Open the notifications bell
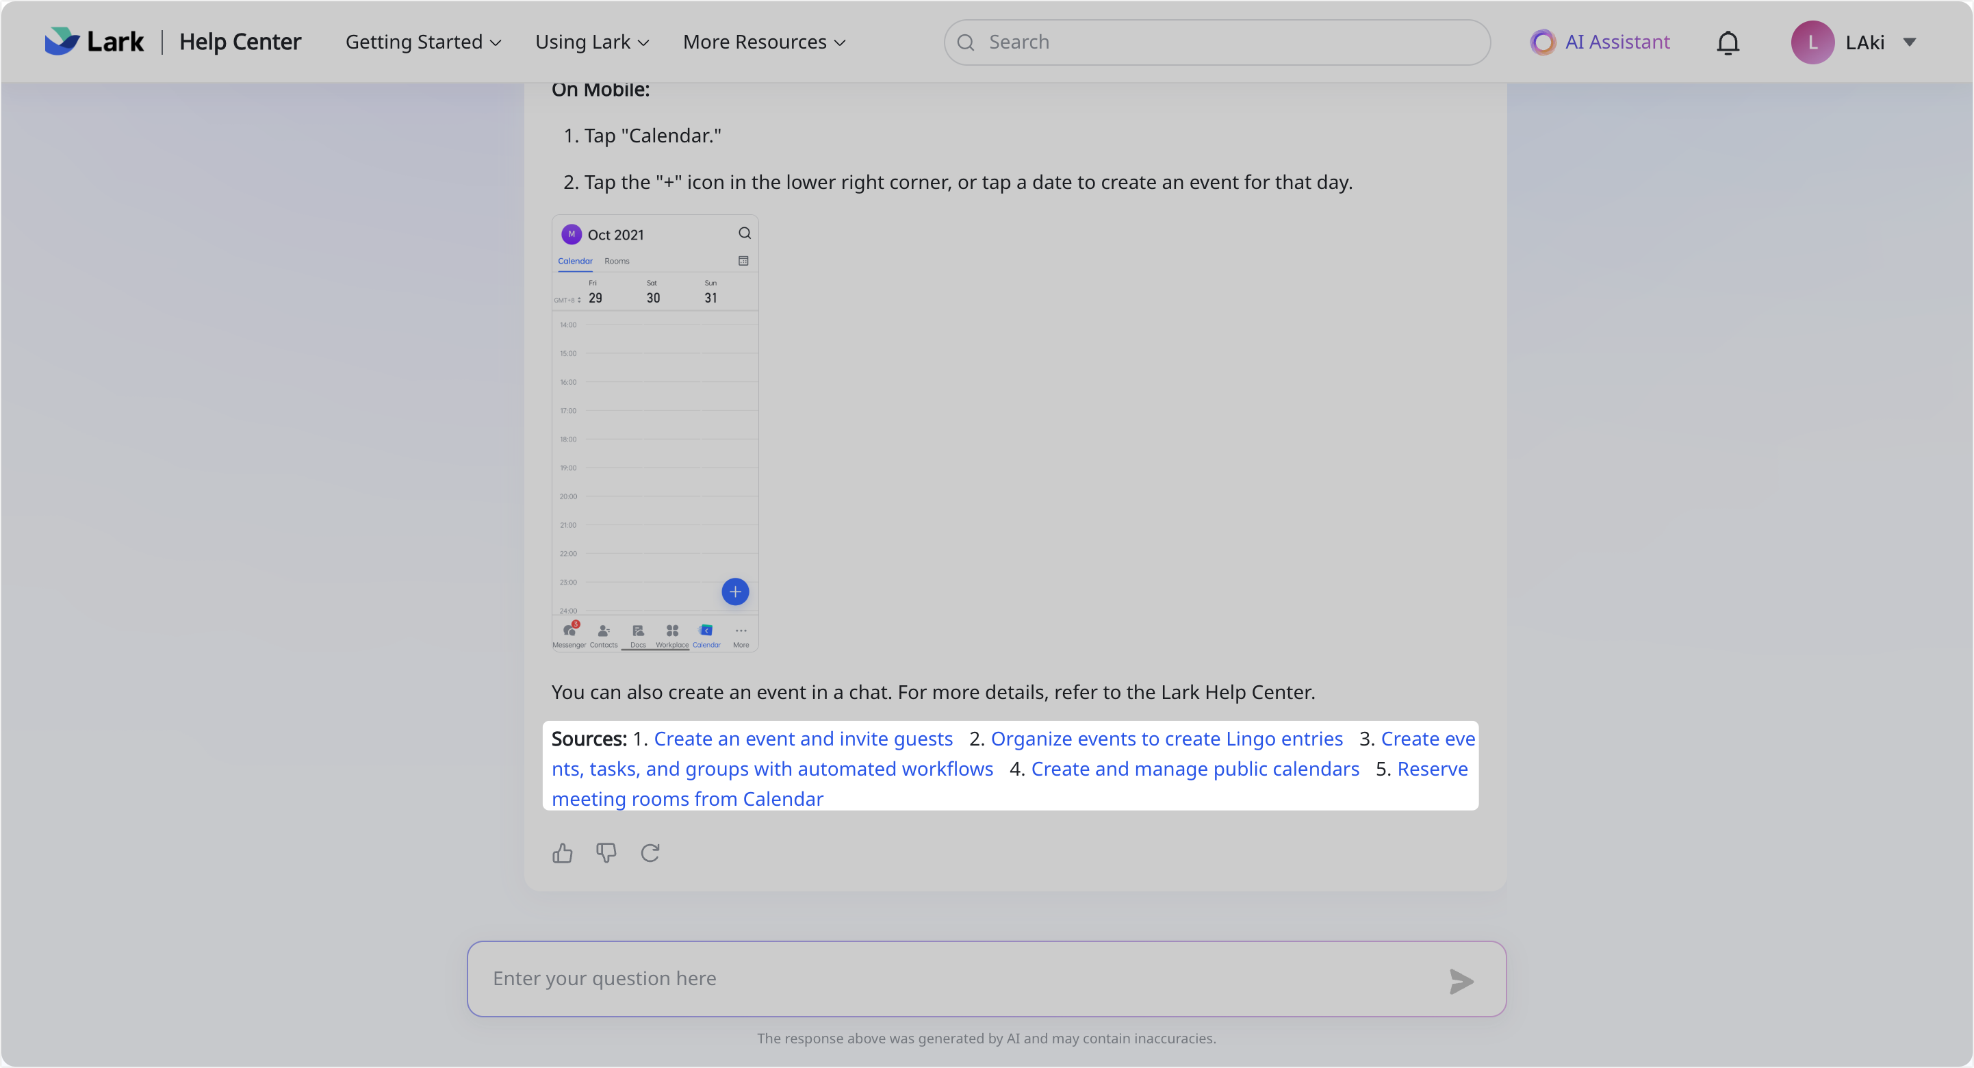The width and height of the screenshot is (1974, 1068). 1728,42
